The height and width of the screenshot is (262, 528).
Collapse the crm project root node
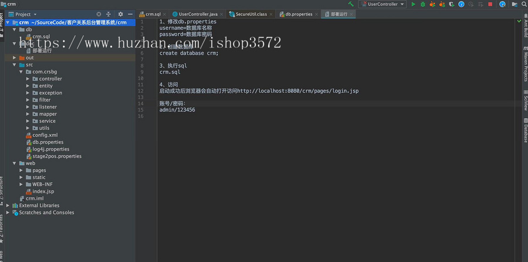[8, 22]
